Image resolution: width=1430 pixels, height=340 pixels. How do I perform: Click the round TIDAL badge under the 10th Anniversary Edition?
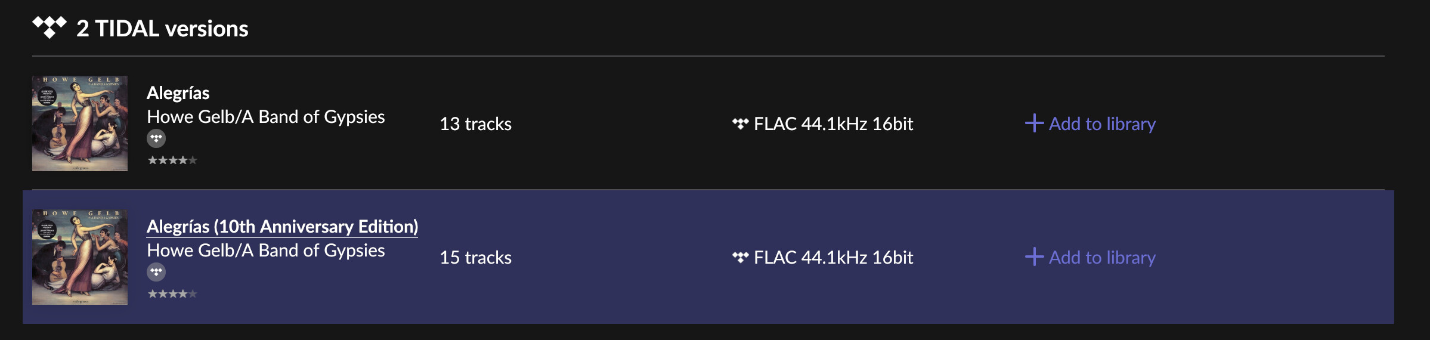click(x=156, y=272)
